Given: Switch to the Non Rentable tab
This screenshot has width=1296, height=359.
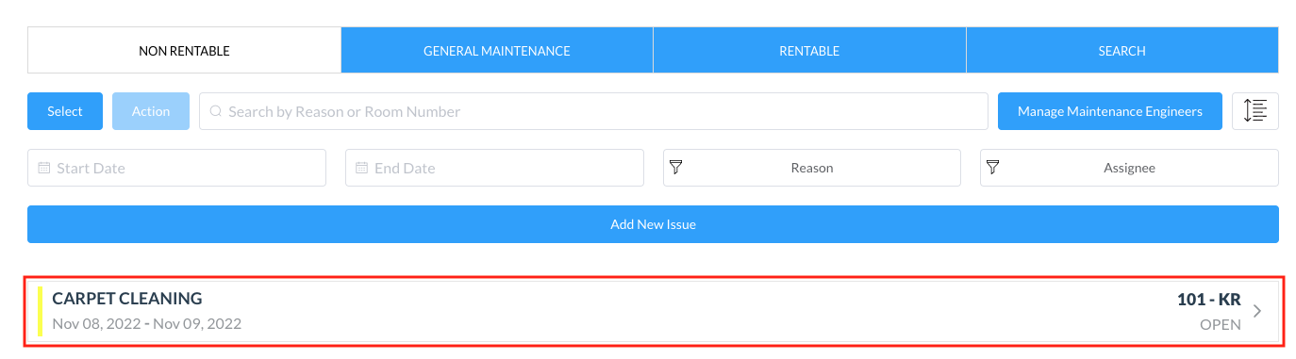Looking at the screenshot, I should coord(184,51).
